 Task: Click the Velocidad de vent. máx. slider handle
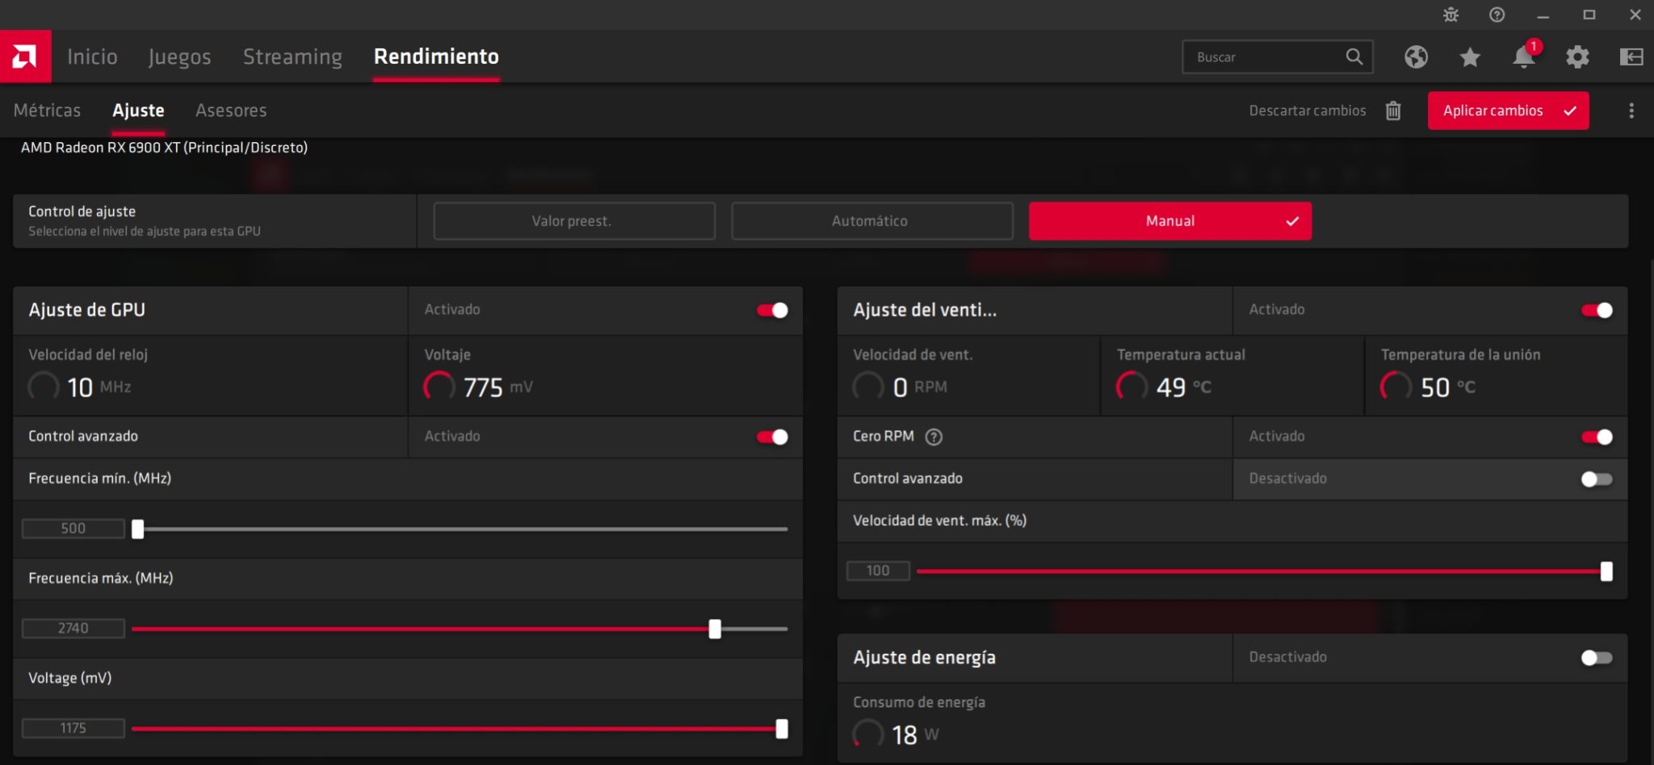click(1606, 571)
